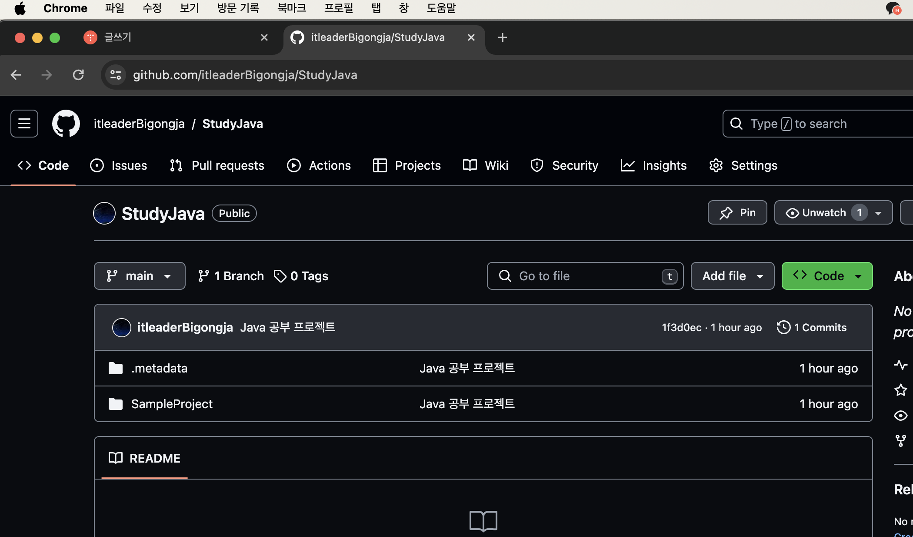Click the browser forward arrow
Viewport: 913px width, 537px height.
tap(47, 75)
